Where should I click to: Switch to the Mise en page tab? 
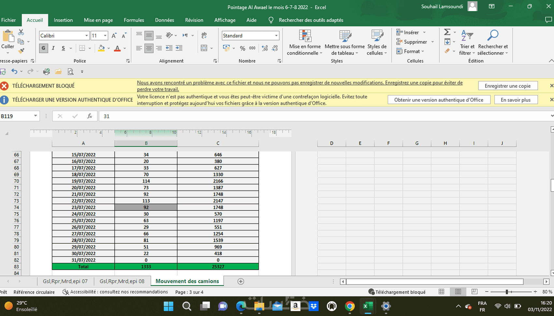(x=98, y=20)
